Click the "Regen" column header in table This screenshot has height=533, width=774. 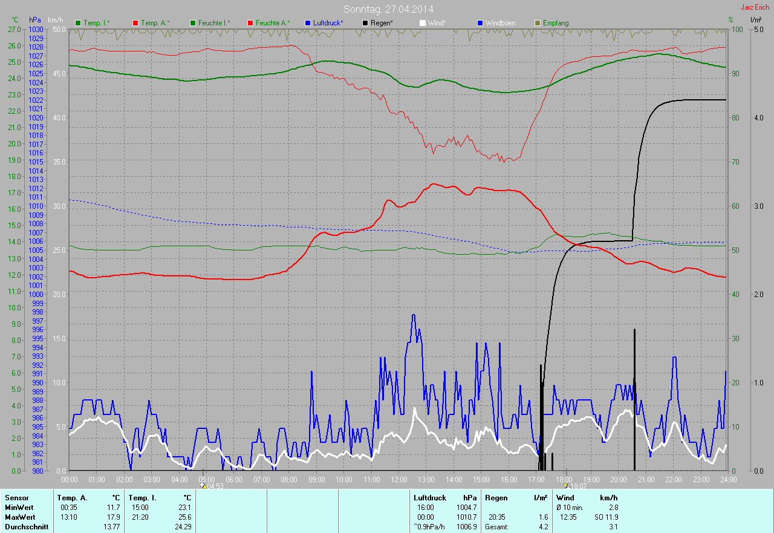point(496,498)
